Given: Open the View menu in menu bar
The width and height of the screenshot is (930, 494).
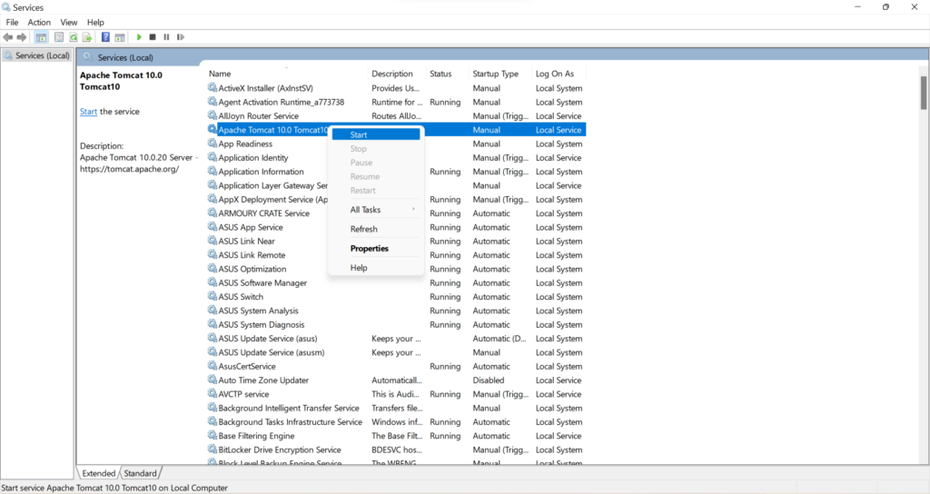Looking at the screenshot, I should [69, 22].
